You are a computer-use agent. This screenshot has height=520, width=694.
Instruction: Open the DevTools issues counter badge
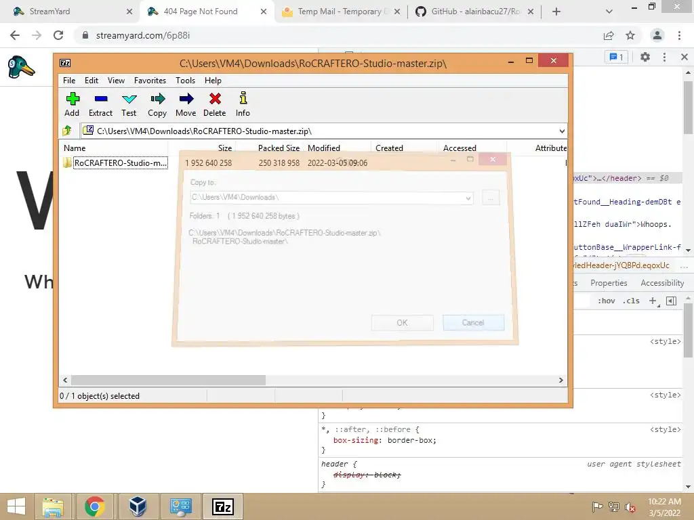[617, 57]
